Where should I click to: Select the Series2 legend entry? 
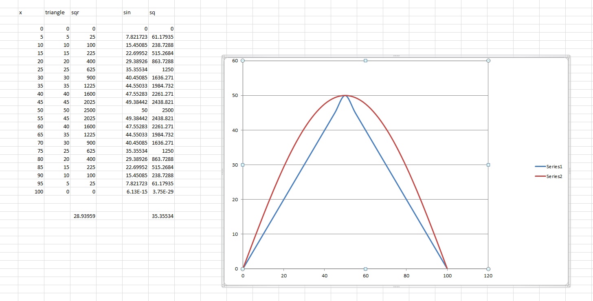(554, 176)
